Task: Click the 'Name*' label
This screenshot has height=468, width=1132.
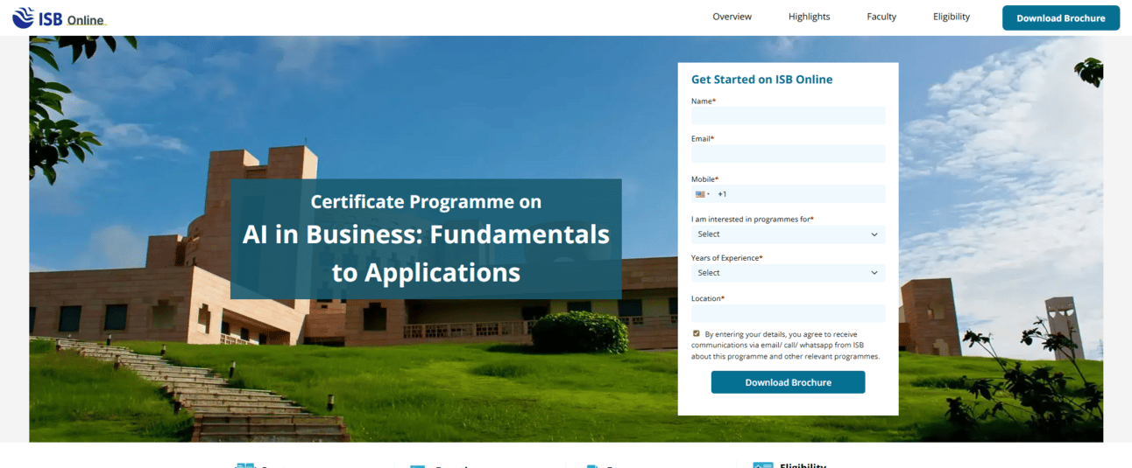Action: point(704,101)
